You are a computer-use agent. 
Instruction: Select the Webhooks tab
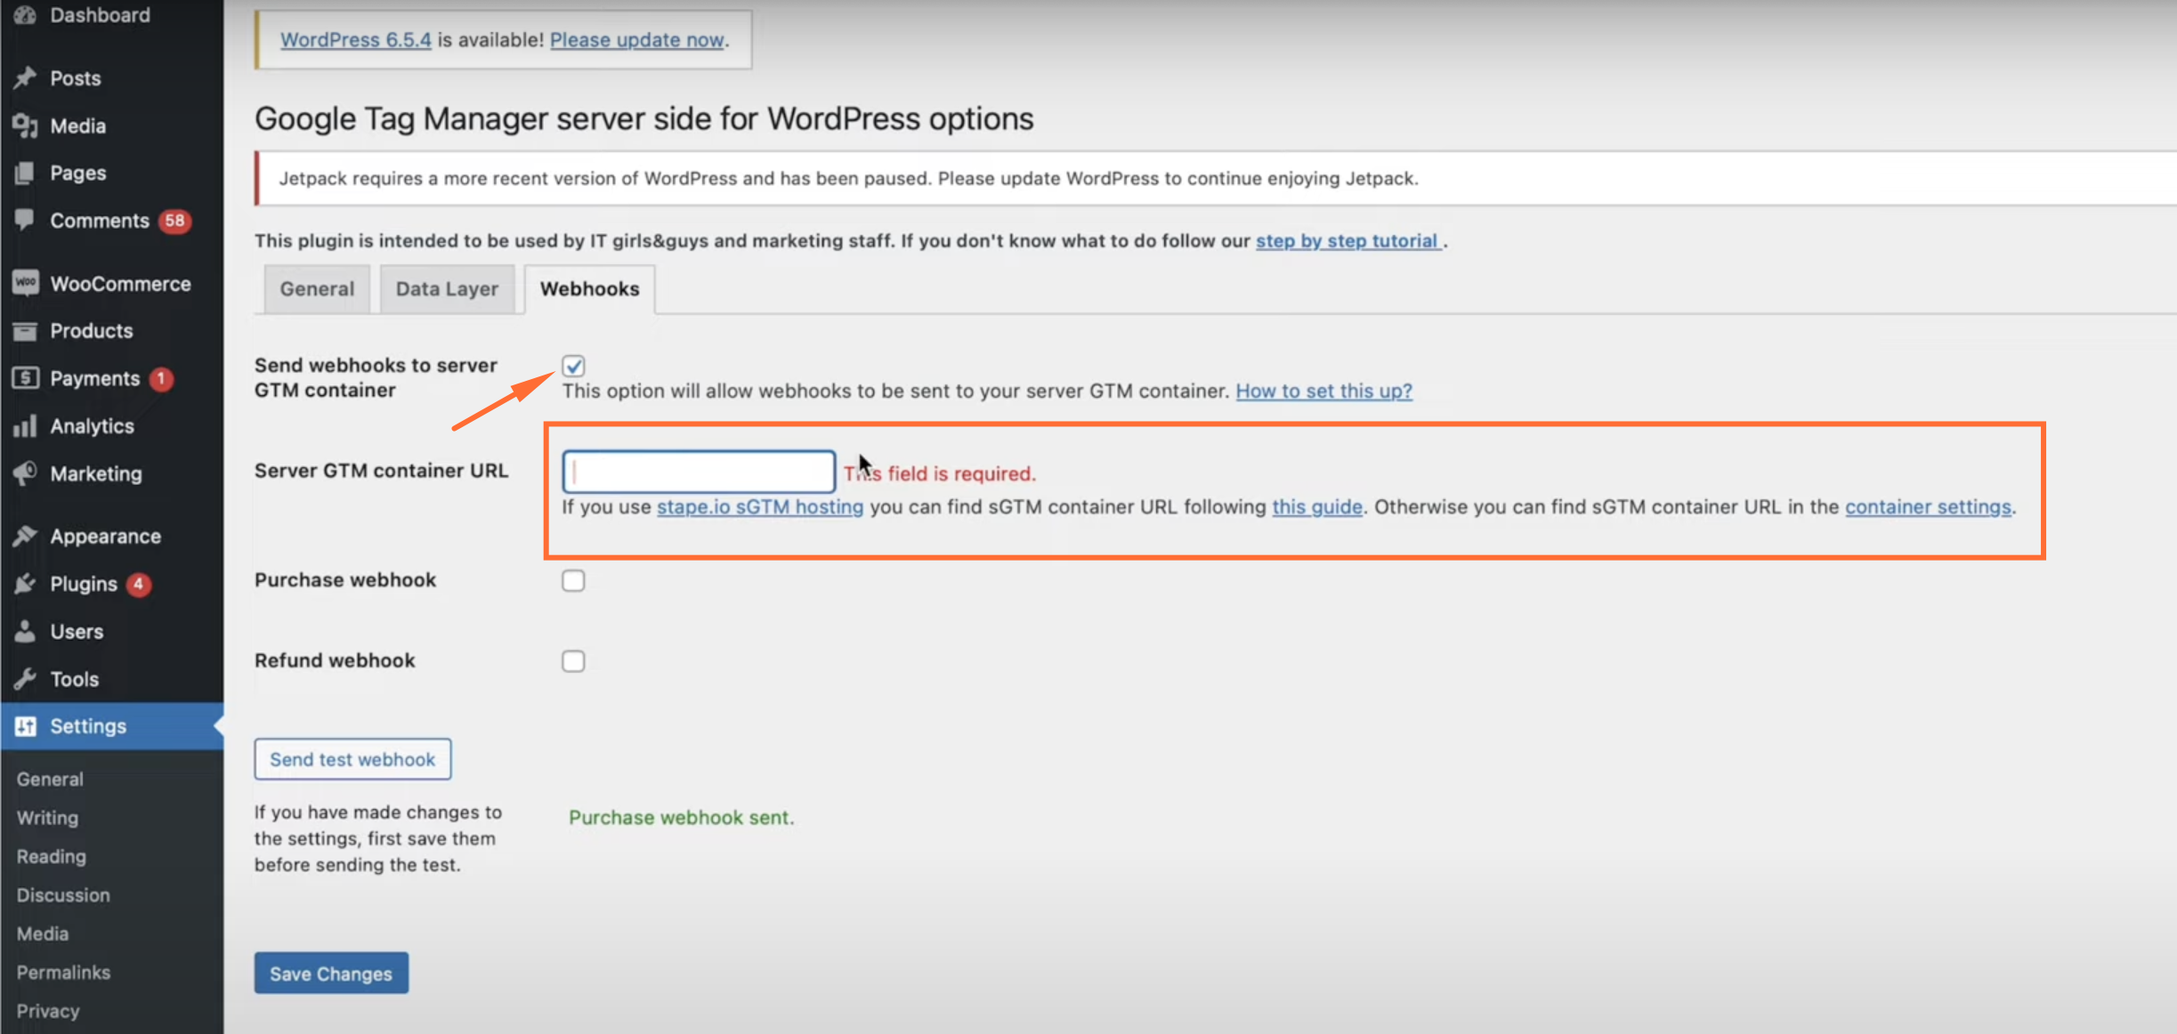(x=589, y=289)
